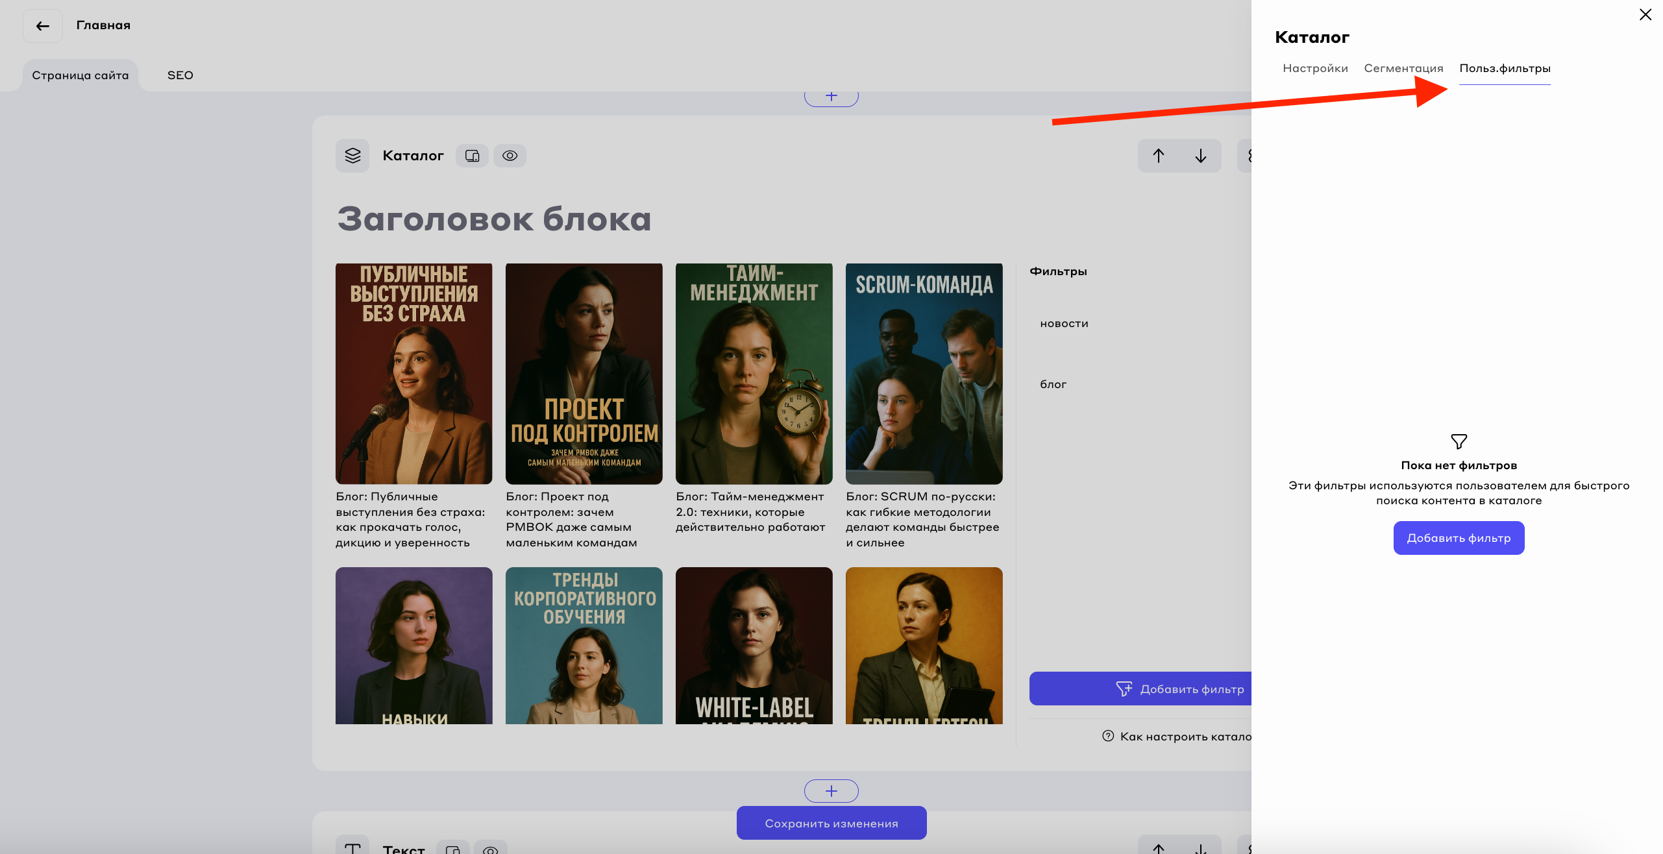Click the SCRUM-команда blog thumbnail
This screenshot has height=854, width=1663.
click(x=924, y=373)
